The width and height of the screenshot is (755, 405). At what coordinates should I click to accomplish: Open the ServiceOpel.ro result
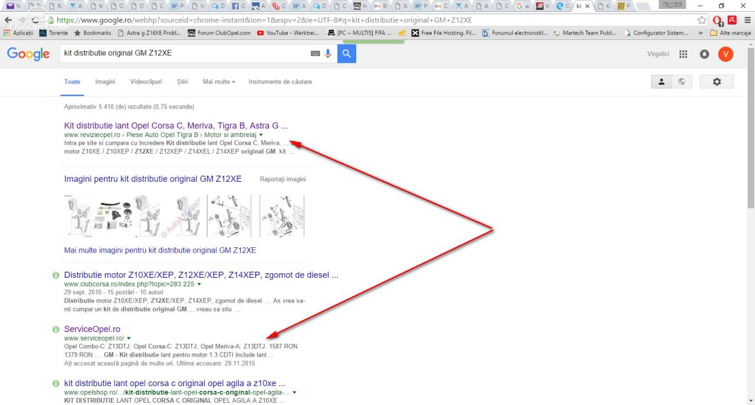pos(92,329)
